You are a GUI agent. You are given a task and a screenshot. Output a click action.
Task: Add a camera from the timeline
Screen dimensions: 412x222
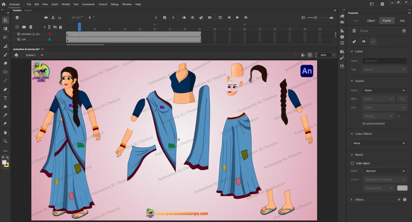tap(46, 18)
